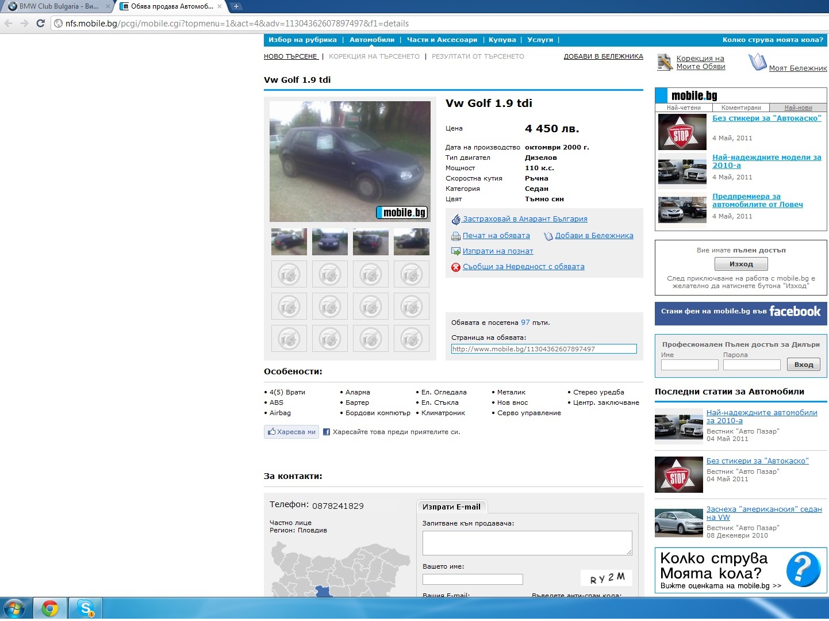Screen dimensions: 829x621
Task: Select the Изпрати E-mail tab
Action: coord(451,507)
